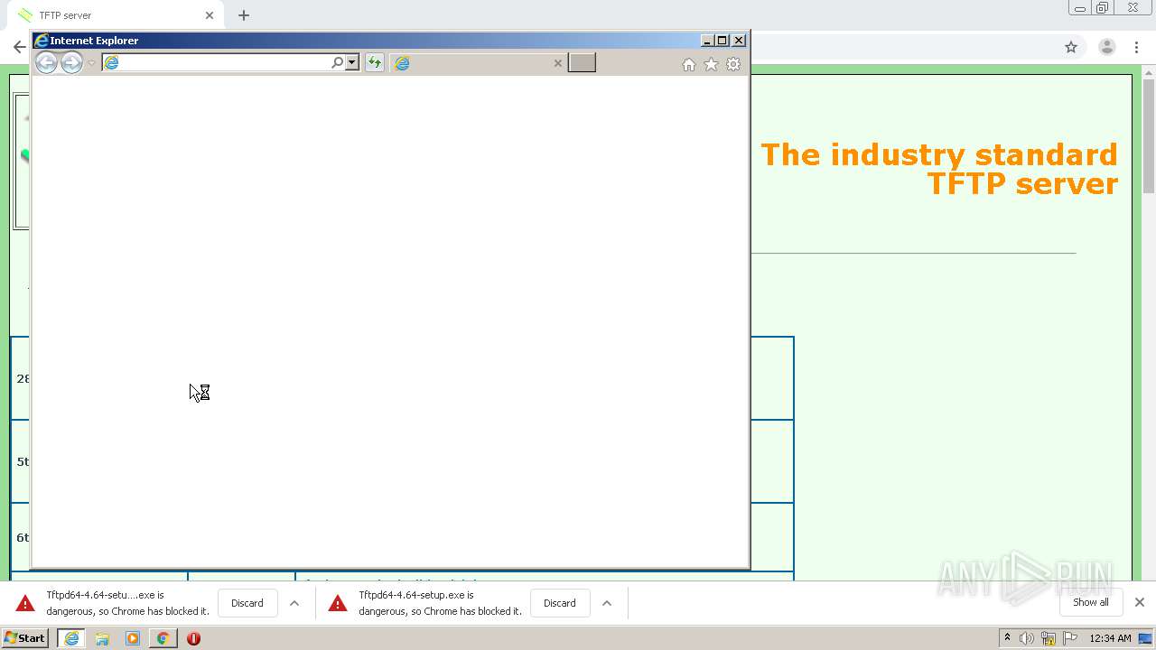
Task: Click the red stop-sign taskbar icon
Action: tap(193, 638)
